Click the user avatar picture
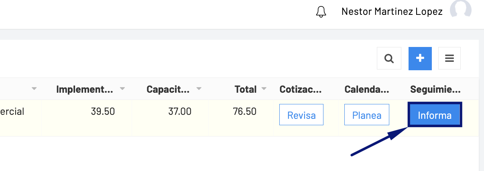Screen dimensions: 484x171 (460, 10)
